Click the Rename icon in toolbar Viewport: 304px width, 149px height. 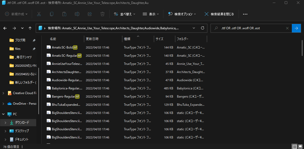click(77, 14)
